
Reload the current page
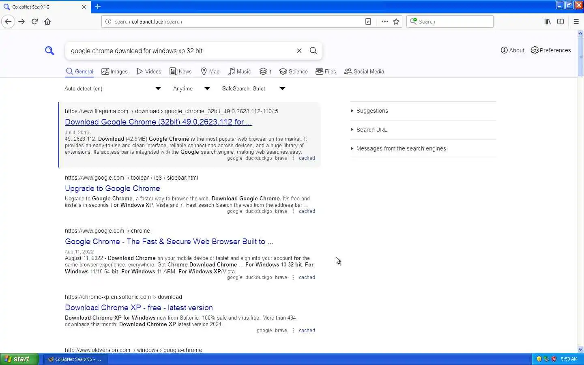point(34,21)
